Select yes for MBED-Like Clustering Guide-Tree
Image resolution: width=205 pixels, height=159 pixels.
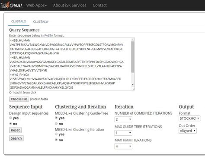56,118
